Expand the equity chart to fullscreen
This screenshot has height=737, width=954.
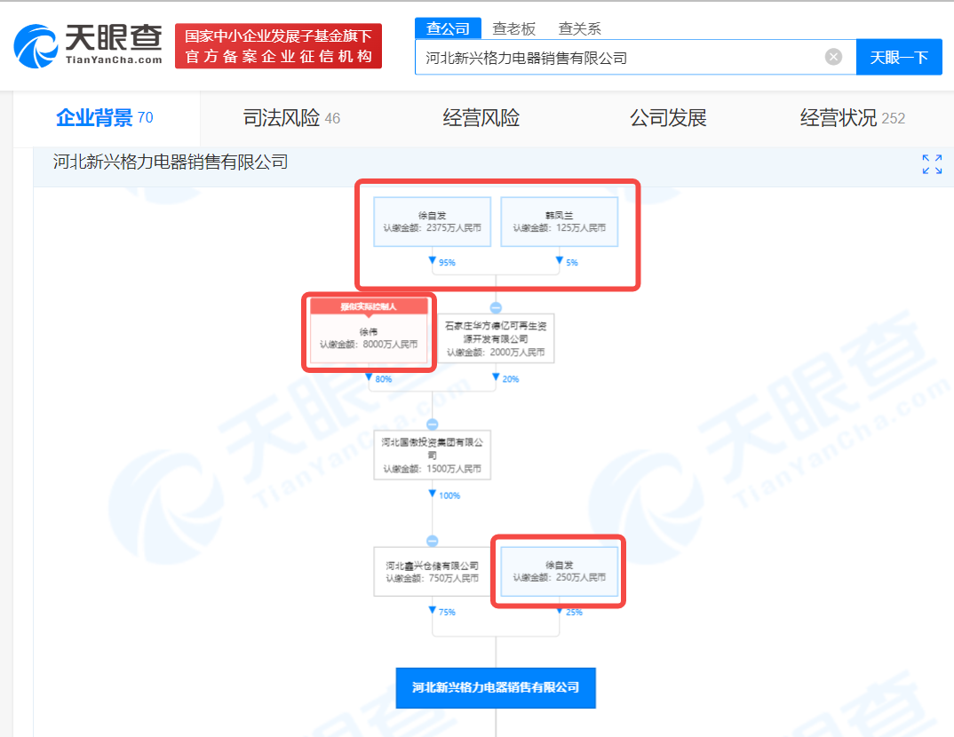(932, 164)
